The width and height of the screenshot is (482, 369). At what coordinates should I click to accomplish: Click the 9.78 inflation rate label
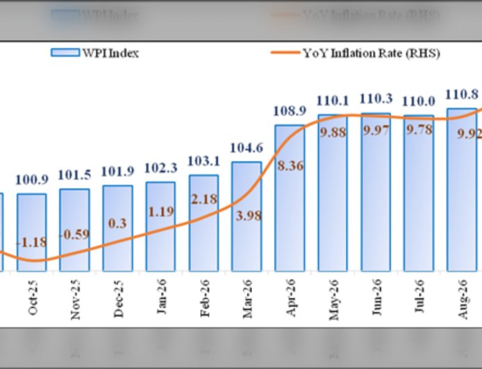click(419, 130)
